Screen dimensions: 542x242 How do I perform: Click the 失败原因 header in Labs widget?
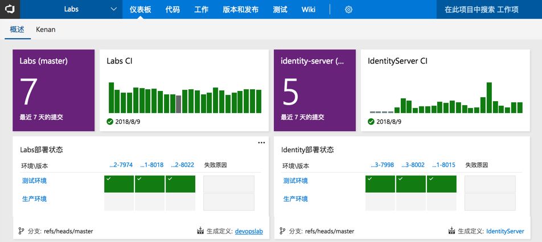click(215, 165)
